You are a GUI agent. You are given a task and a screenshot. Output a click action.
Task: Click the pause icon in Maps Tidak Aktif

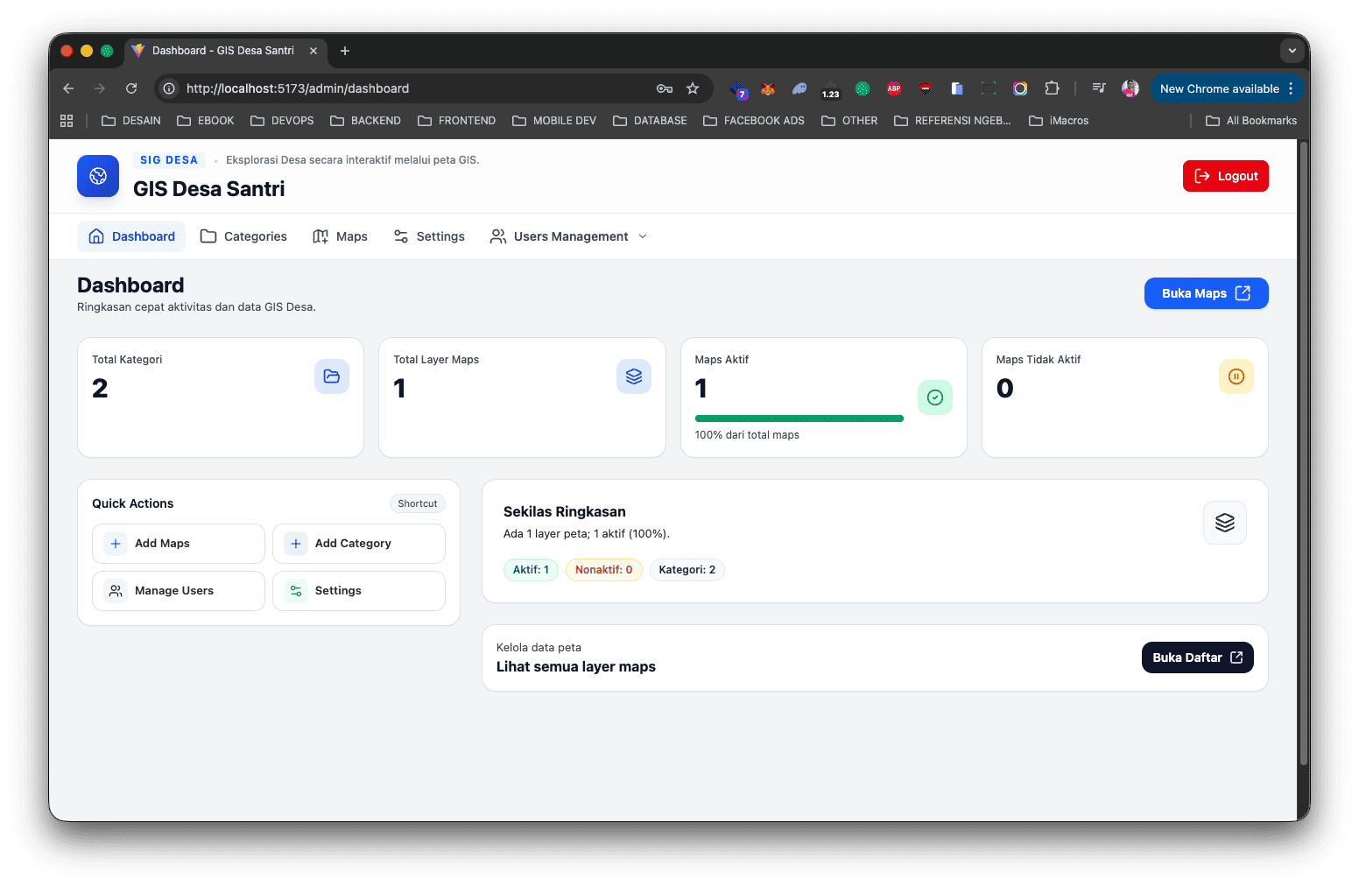[x=1236, y=376]
